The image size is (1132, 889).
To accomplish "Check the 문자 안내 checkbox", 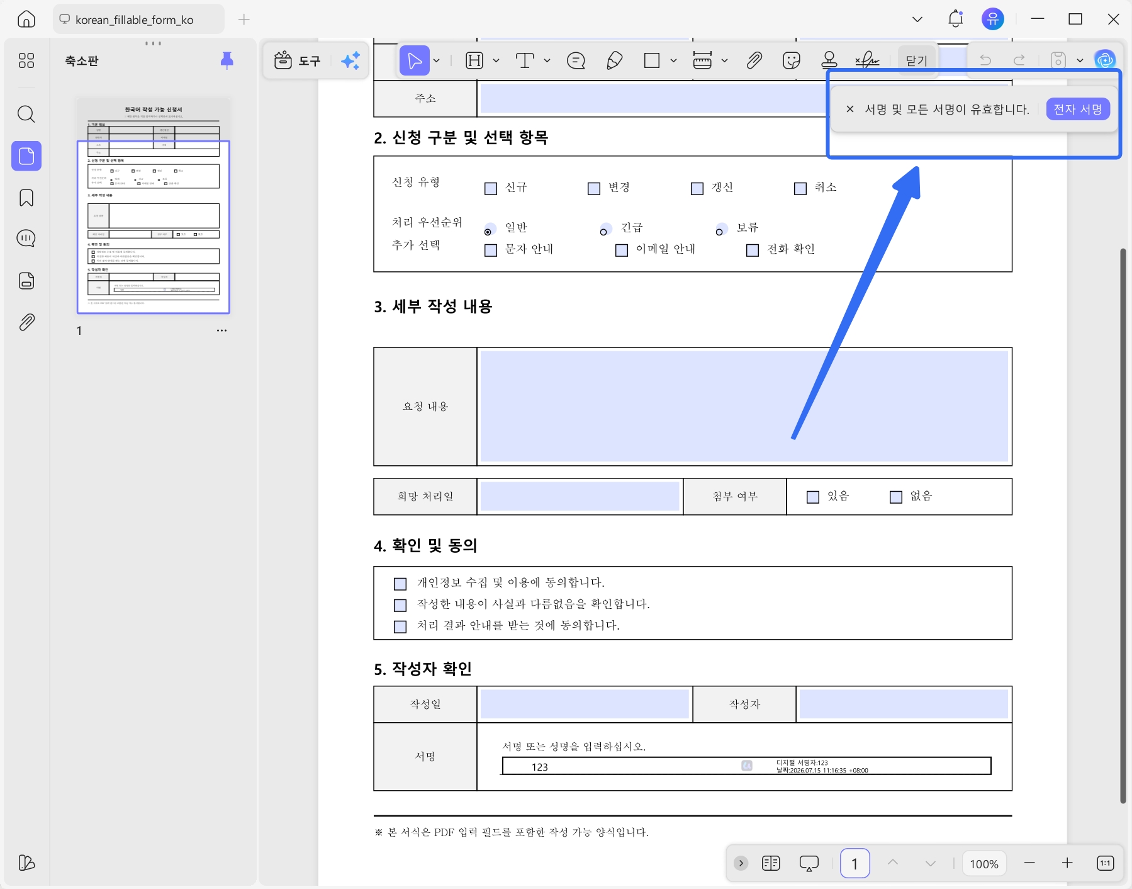I will tap(491, 250).
